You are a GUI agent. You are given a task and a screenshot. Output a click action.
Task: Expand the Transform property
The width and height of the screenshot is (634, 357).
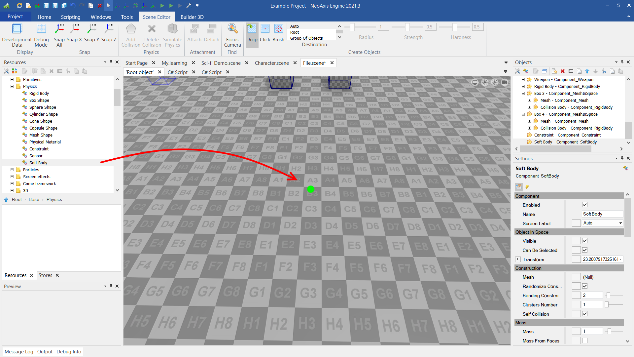click(x=518, y=259)
